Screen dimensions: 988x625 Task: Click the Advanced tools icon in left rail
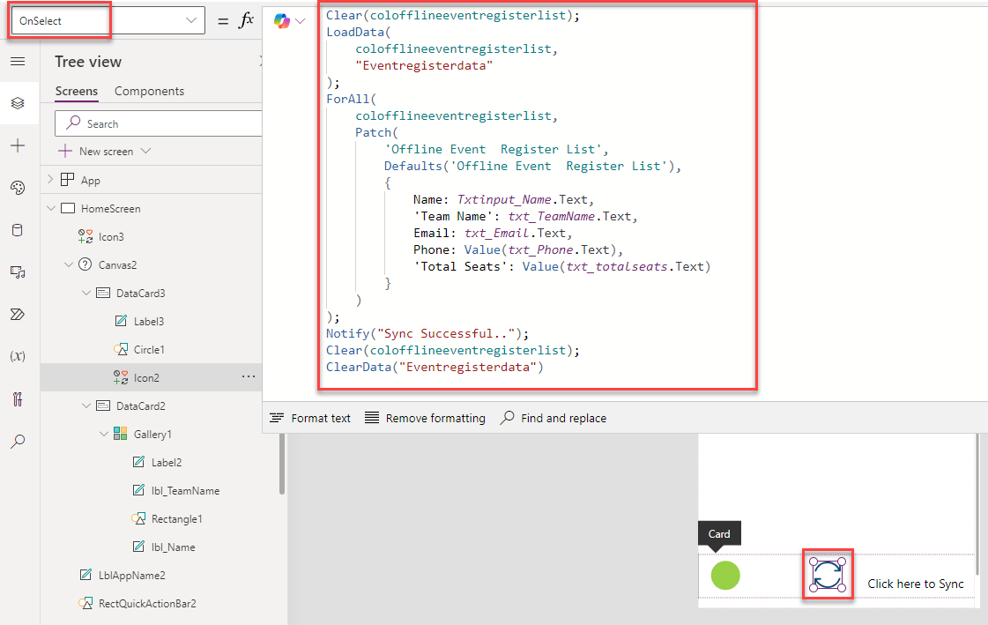click(x=18, y=397)
